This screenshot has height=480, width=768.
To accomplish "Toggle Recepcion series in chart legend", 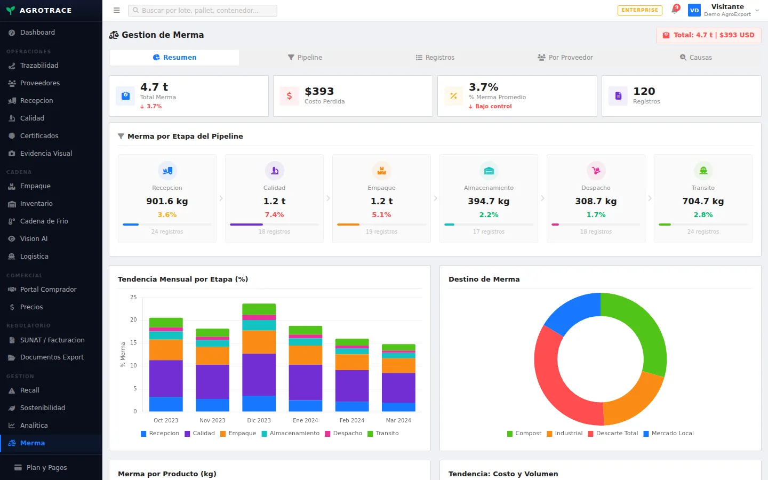I will coord(160,434).
